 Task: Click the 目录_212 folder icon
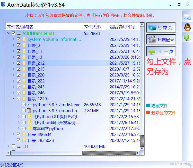pos(24,63)
